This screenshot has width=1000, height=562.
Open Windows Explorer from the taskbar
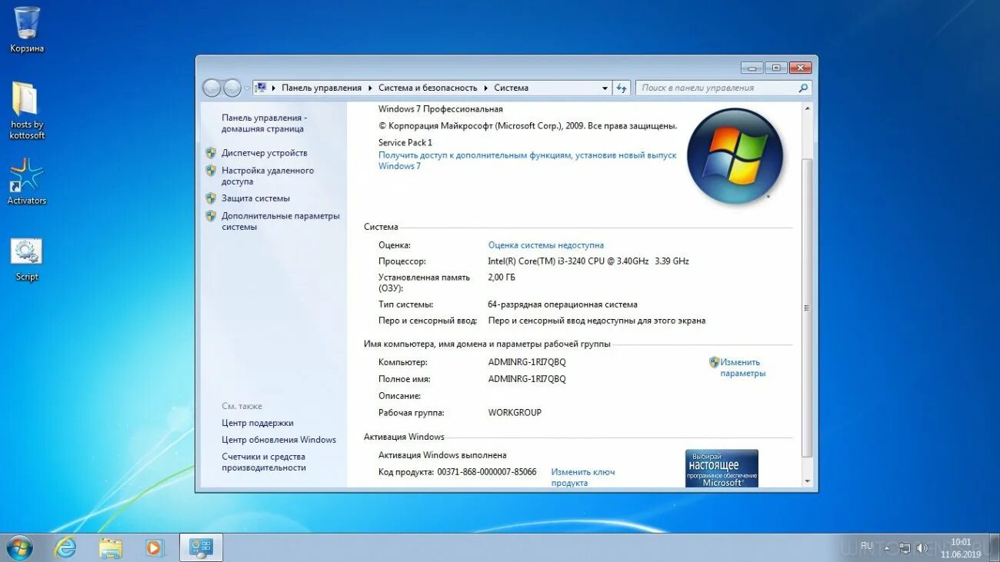(111, 547)
